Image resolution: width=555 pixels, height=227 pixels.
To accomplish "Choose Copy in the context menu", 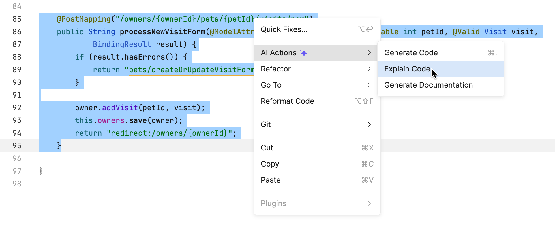I will [x=270, y=164].
